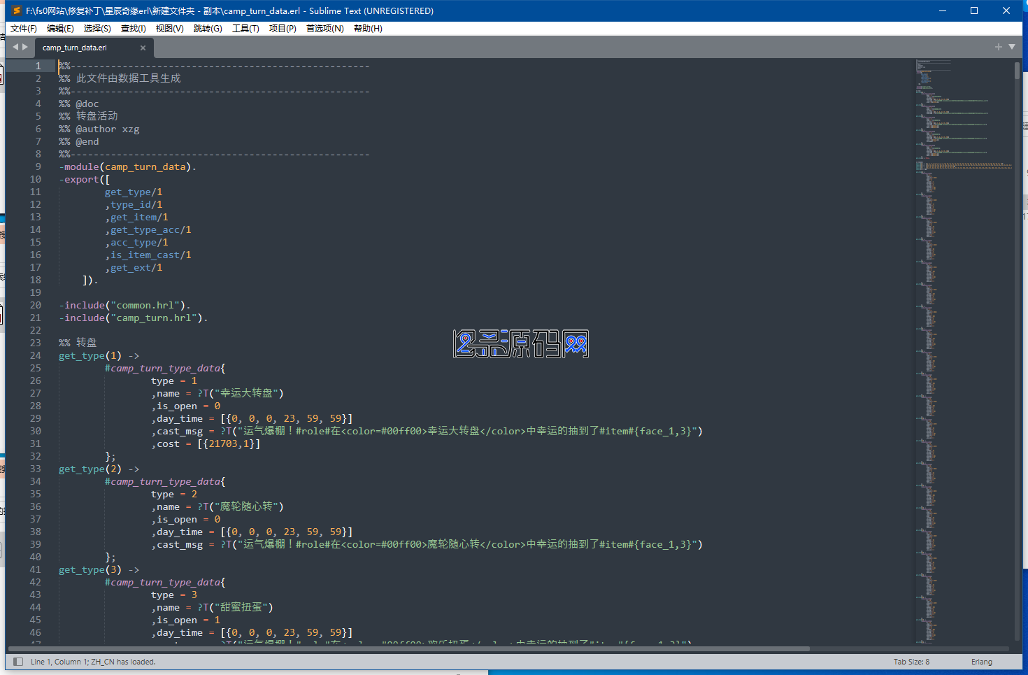1028x675 pixels.
Task: Open the 选择(S) menu
Action: coord(97,29)
